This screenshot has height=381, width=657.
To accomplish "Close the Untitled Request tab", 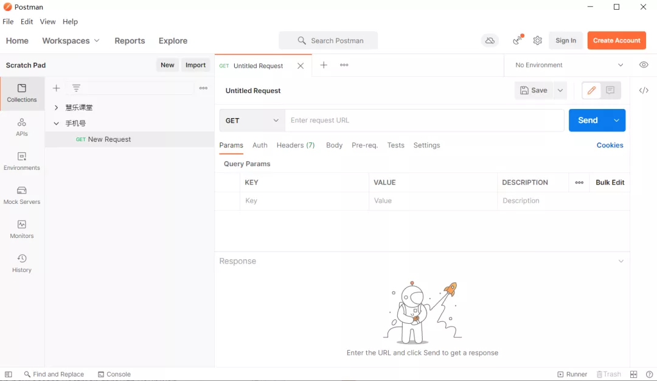I will point(301,66).
